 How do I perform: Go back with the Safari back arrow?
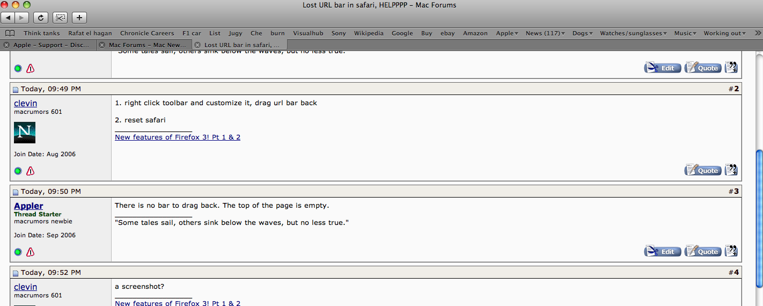[9, 18]
